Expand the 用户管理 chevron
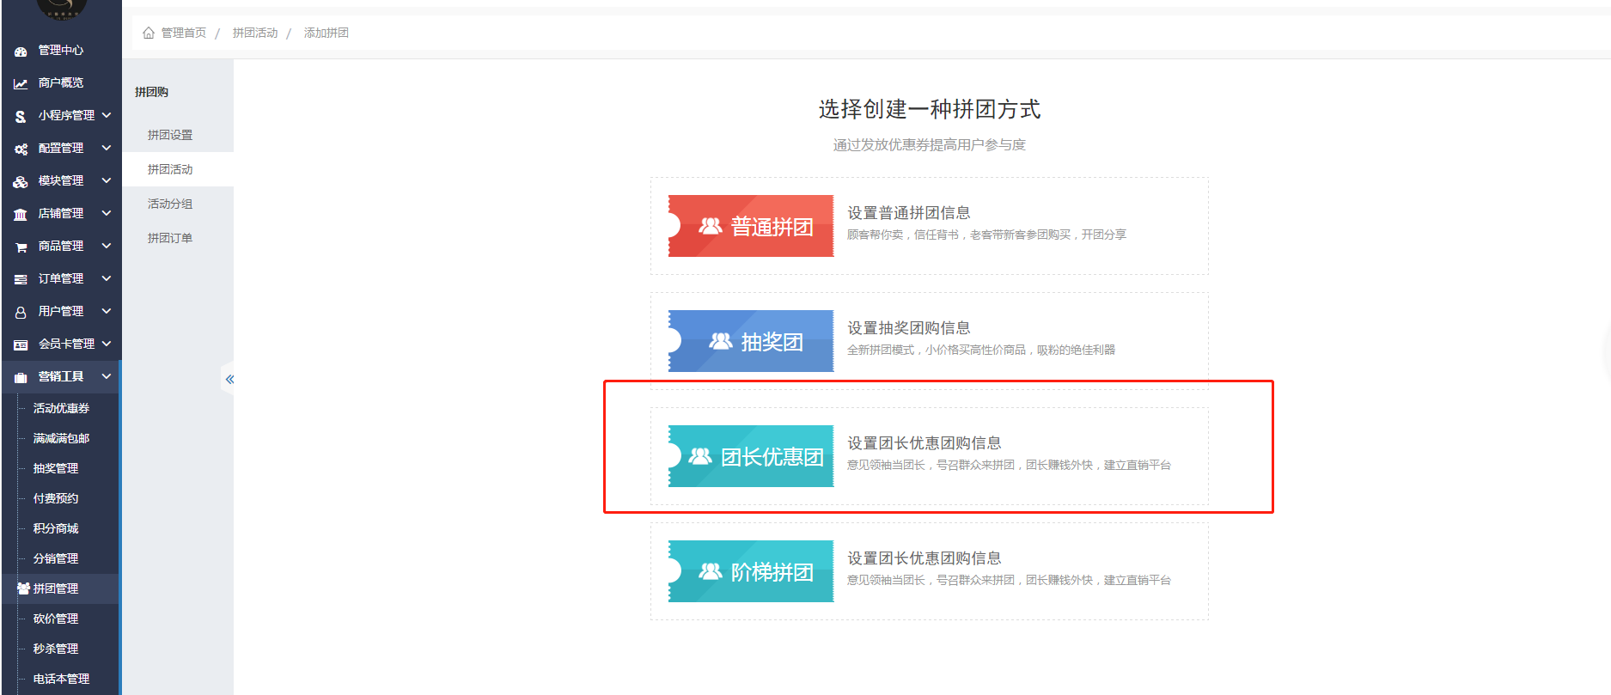This screenshot has height=695, width=1611. tap(107, 311)
